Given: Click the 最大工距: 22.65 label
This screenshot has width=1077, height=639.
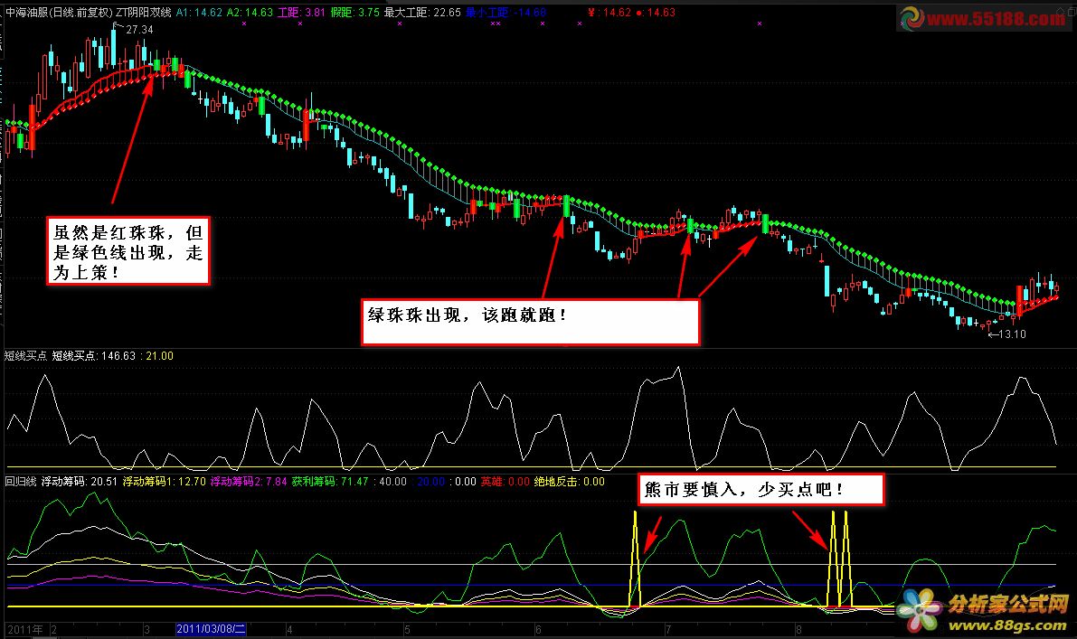Looking at the screenshot, I should (x=422, y=13).
